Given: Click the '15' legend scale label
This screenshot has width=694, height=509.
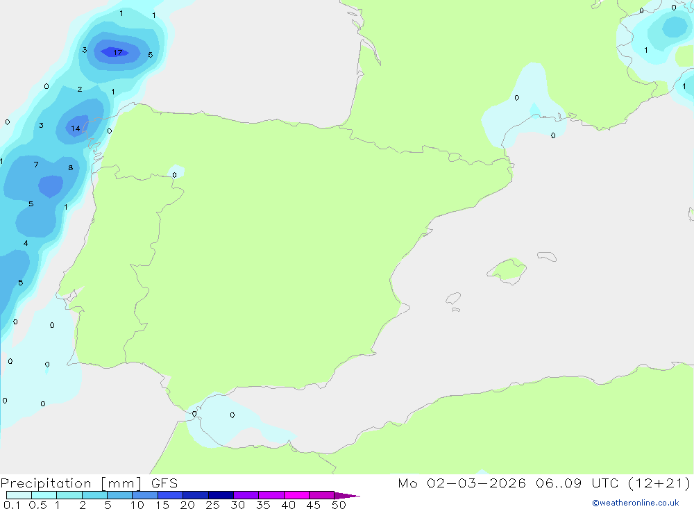Looking at the screenshot, I should pyautogui.click(x=162, y=505).
